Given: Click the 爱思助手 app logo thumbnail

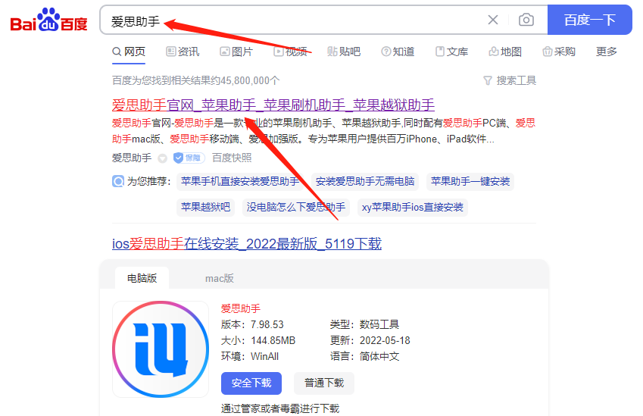Looking at the screenshot, I should (x=161, y=349).
